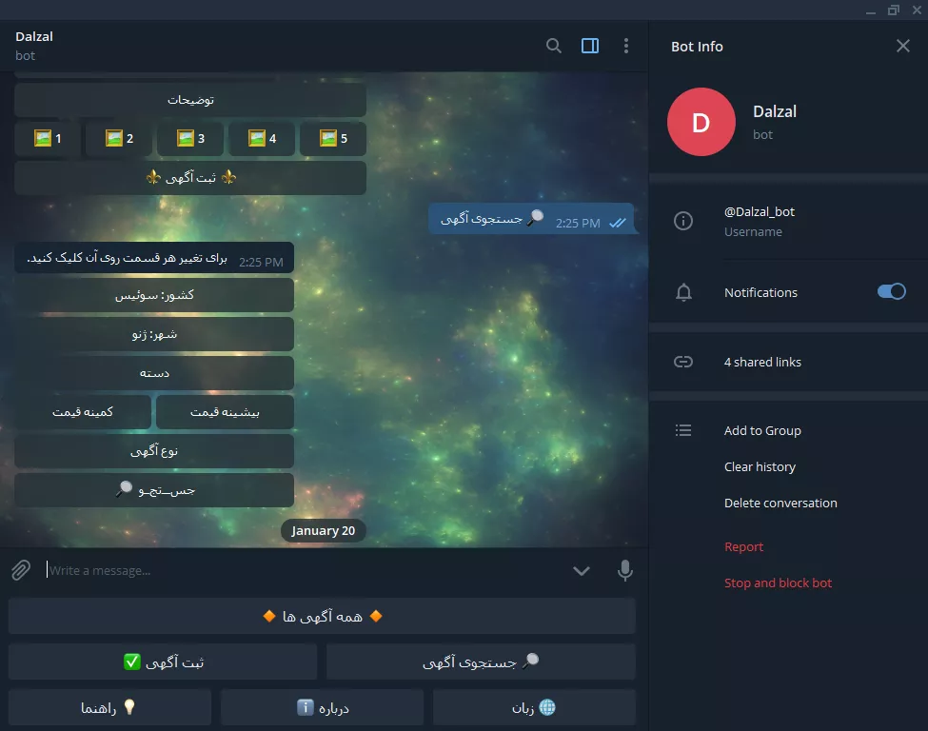Image resolution: width=928 pixels, height=731 pixels.
Task: Click the shared links chain icon
Action: point(683,362)
